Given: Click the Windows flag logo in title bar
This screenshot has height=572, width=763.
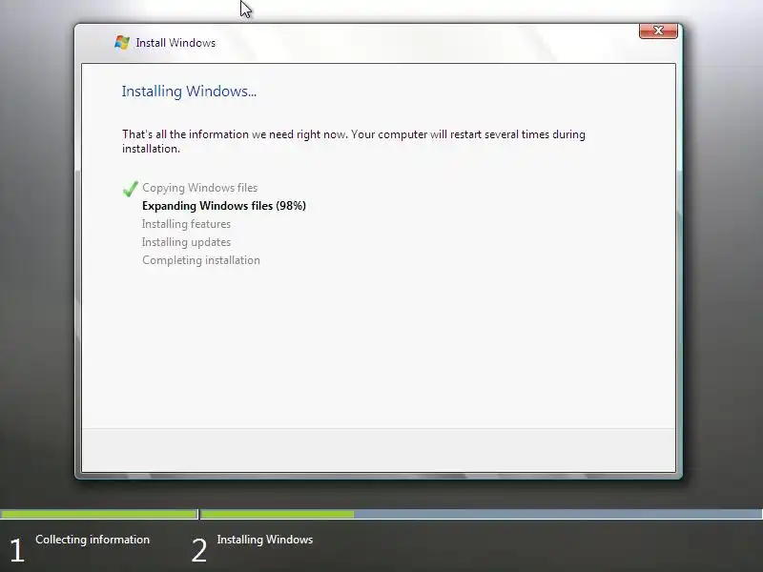Looking at the screenshot, I should coord(122,43).
